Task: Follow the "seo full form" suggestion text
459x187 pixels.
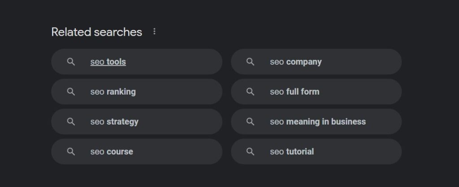Action: (x=294, y=92)
